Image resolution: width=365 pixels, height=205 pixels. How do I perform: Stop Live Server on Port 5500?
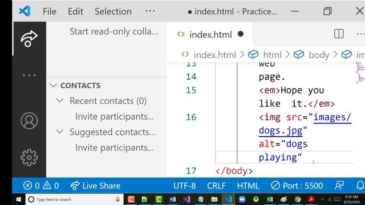pos(297,186)
